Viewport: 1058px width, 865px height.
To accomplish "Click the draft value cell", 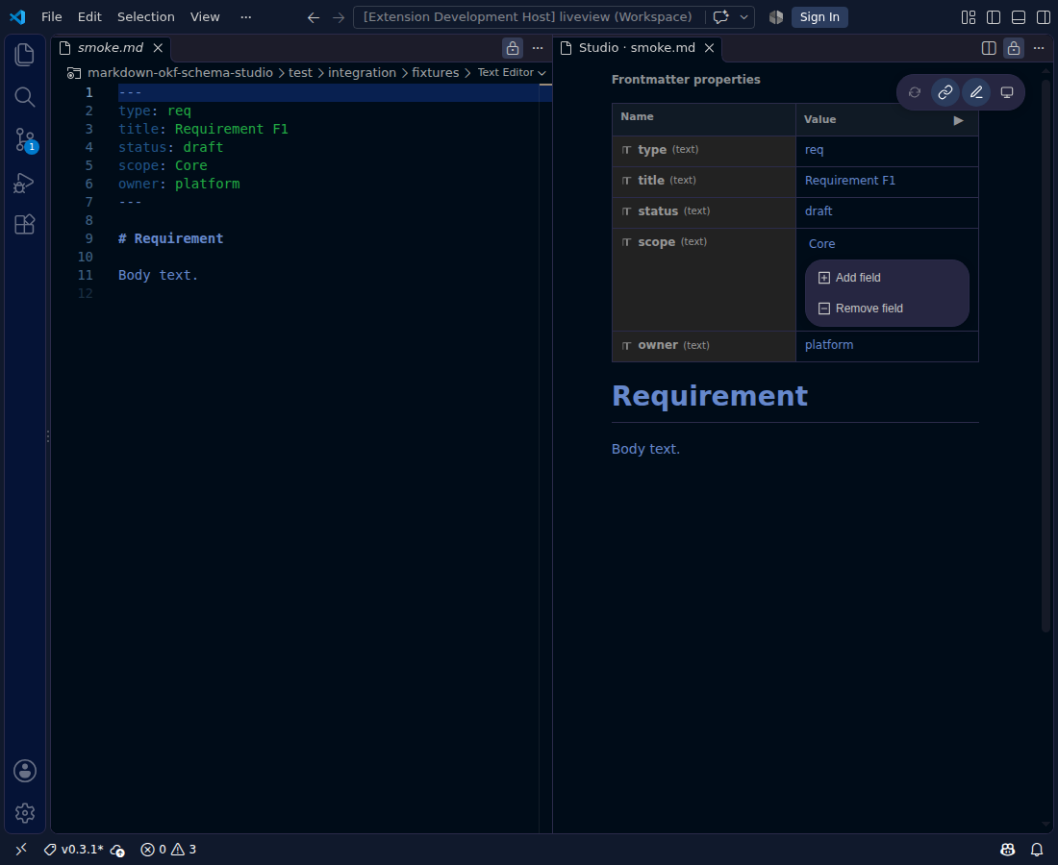I will (887, 212).
